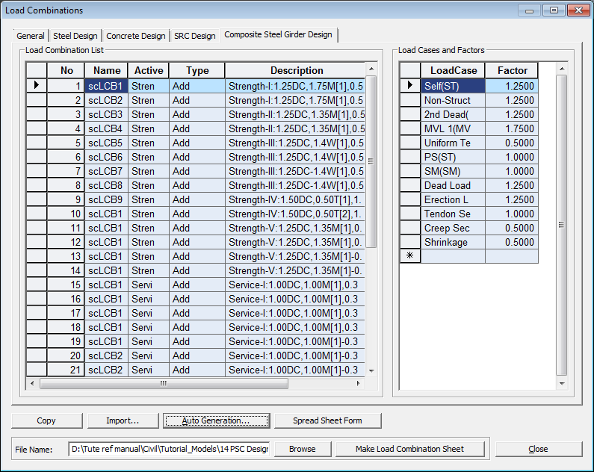
Task: Click the new row asterisk marker
Action: 409,256
